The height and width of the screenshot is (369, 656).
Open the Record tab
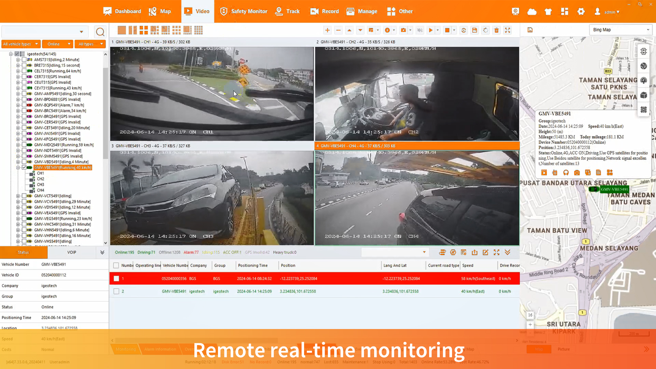pos(324,11)
